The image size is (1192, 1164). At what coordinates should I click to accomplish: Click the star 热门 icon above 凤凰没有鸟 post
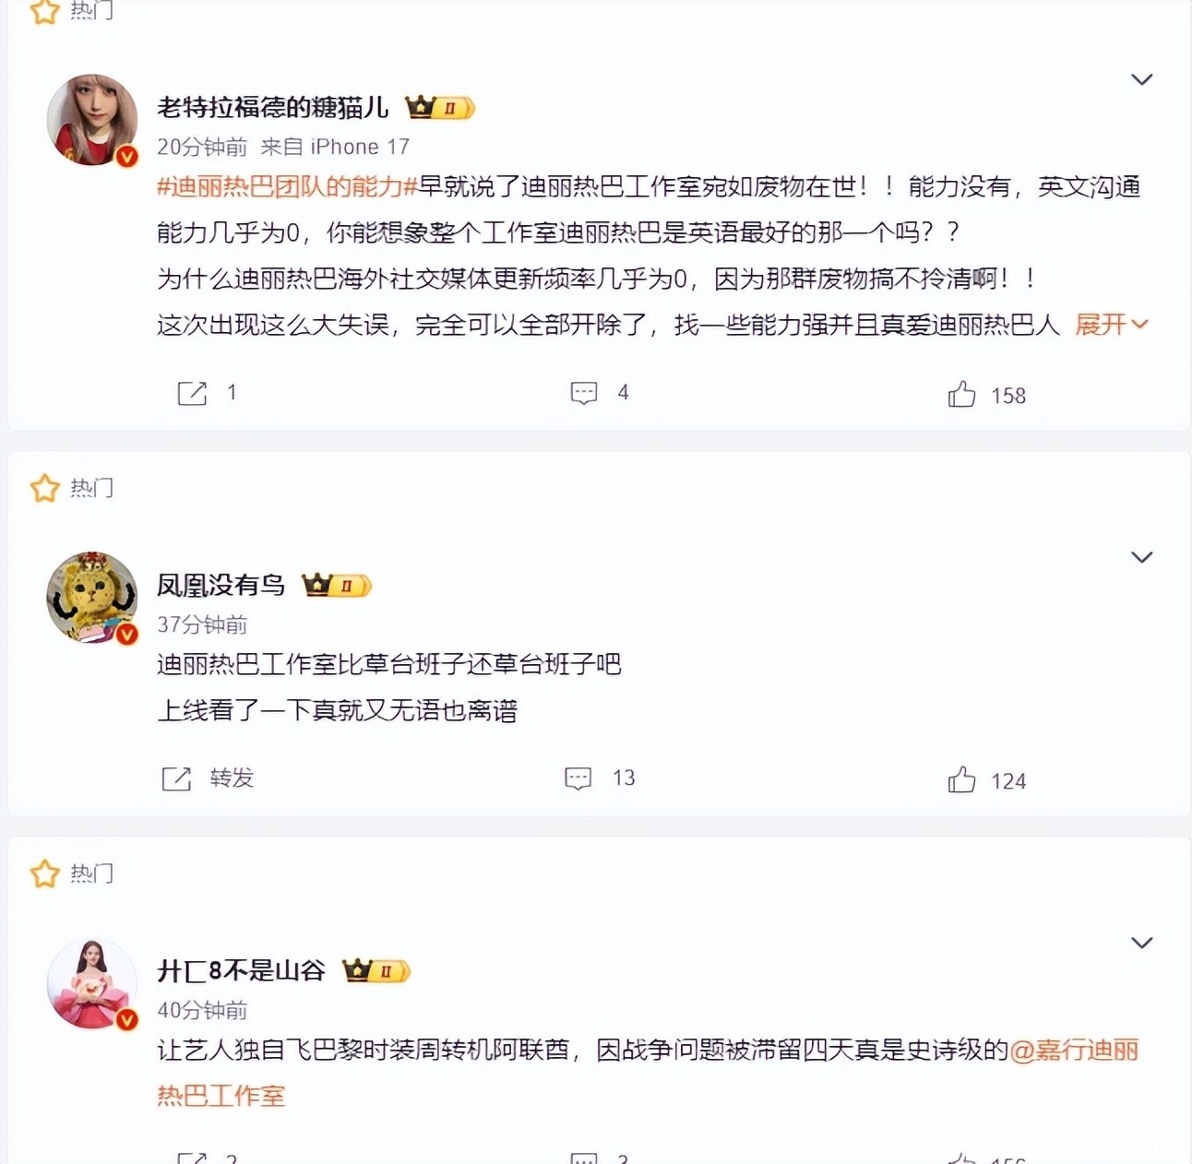44,488
